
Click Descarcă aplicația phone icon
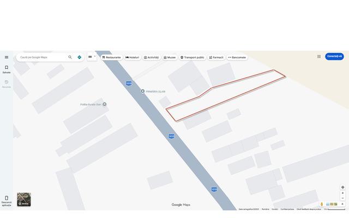(x=7, y=199)
